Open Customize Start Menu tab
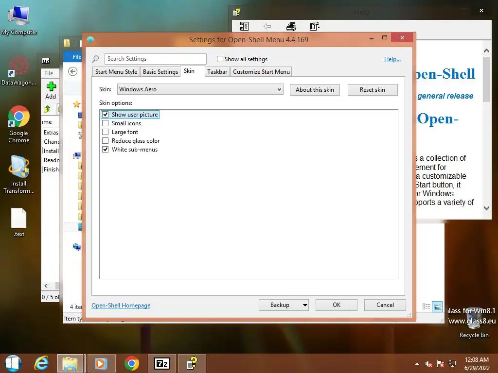Image resolution: width=498 pixels, height=373 pixels. pos(261,72)
